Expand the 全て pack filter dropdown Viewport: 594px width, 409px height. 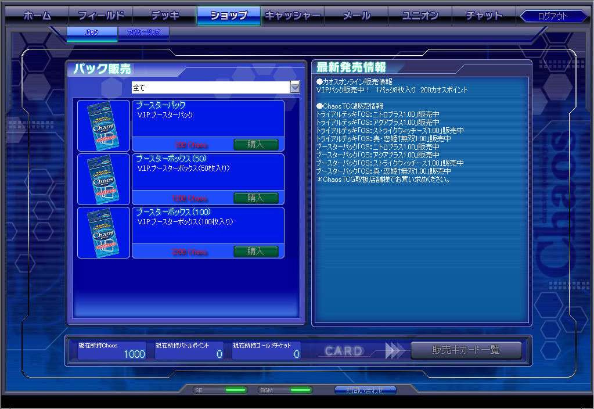click(295, 88)
